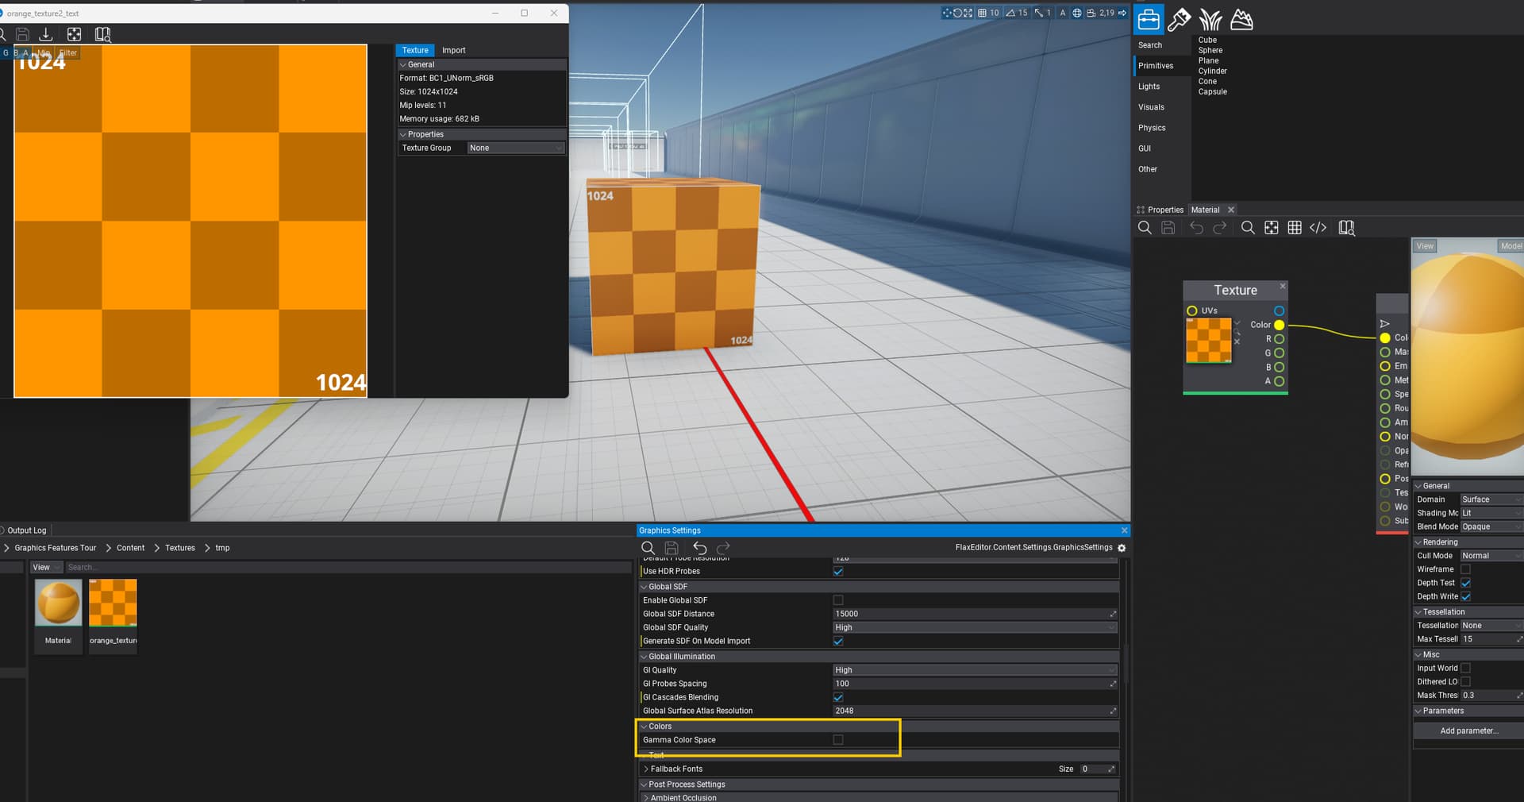
Task: Click the Add parameter button
Action: (1468, 731)
